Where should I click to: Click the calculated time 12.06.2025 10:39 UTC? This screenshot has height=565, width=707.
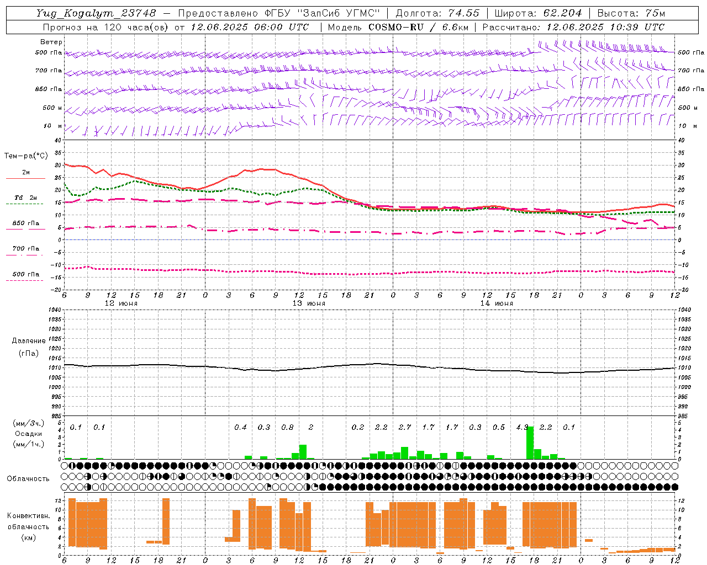pos(605,27)
